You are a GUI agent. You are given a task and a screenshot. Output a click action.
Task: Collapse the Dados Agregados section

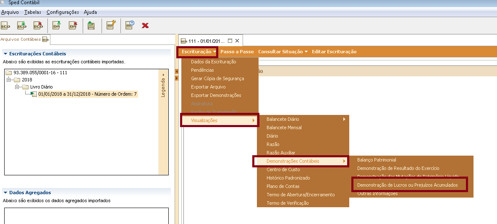coord(5,193)
